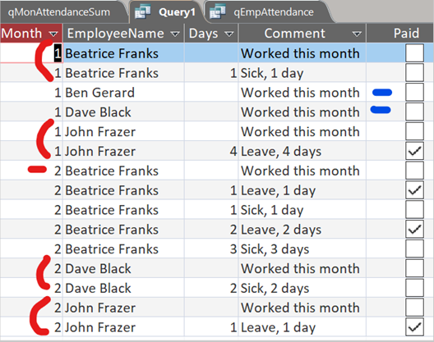Toggle Paid checkbox for Ben Gerard row

pyautogui.click(x=414, y=92)
